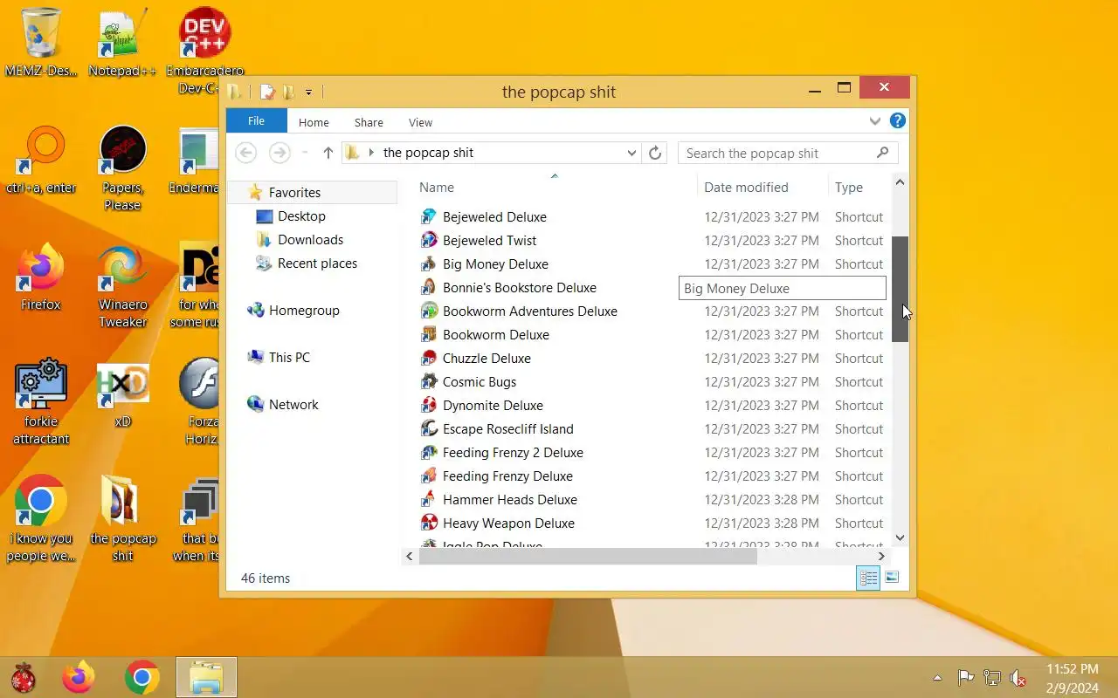The height and width of the screenshot is (698, 1118).
Task: Select the Heavy Weapon Deluxe icon
Action: pyautogui.click(x=429, y=523)
